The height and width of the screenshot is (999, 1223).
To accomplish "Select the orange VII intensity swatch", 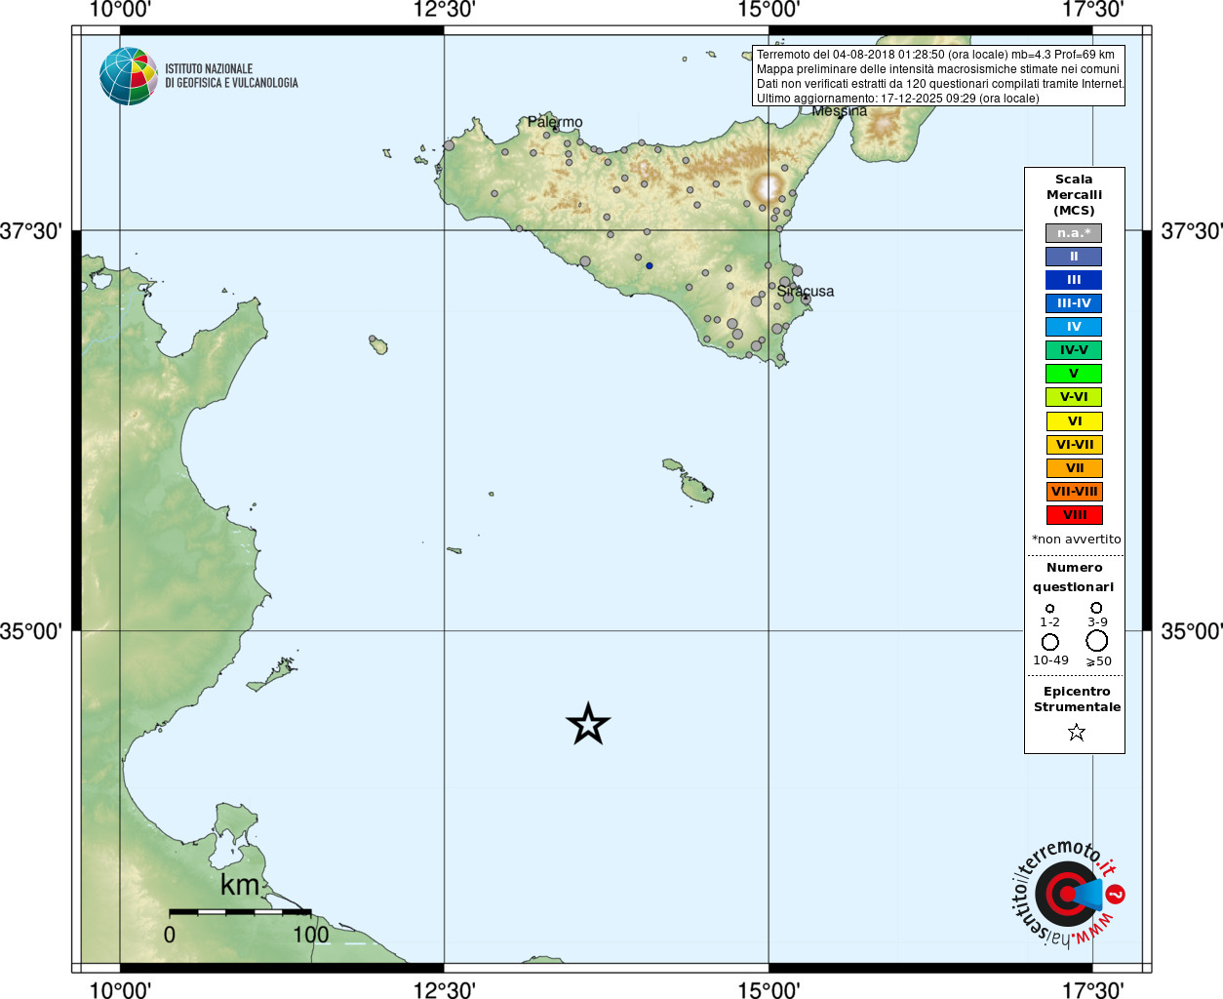I will click(x=1075, y=468).
